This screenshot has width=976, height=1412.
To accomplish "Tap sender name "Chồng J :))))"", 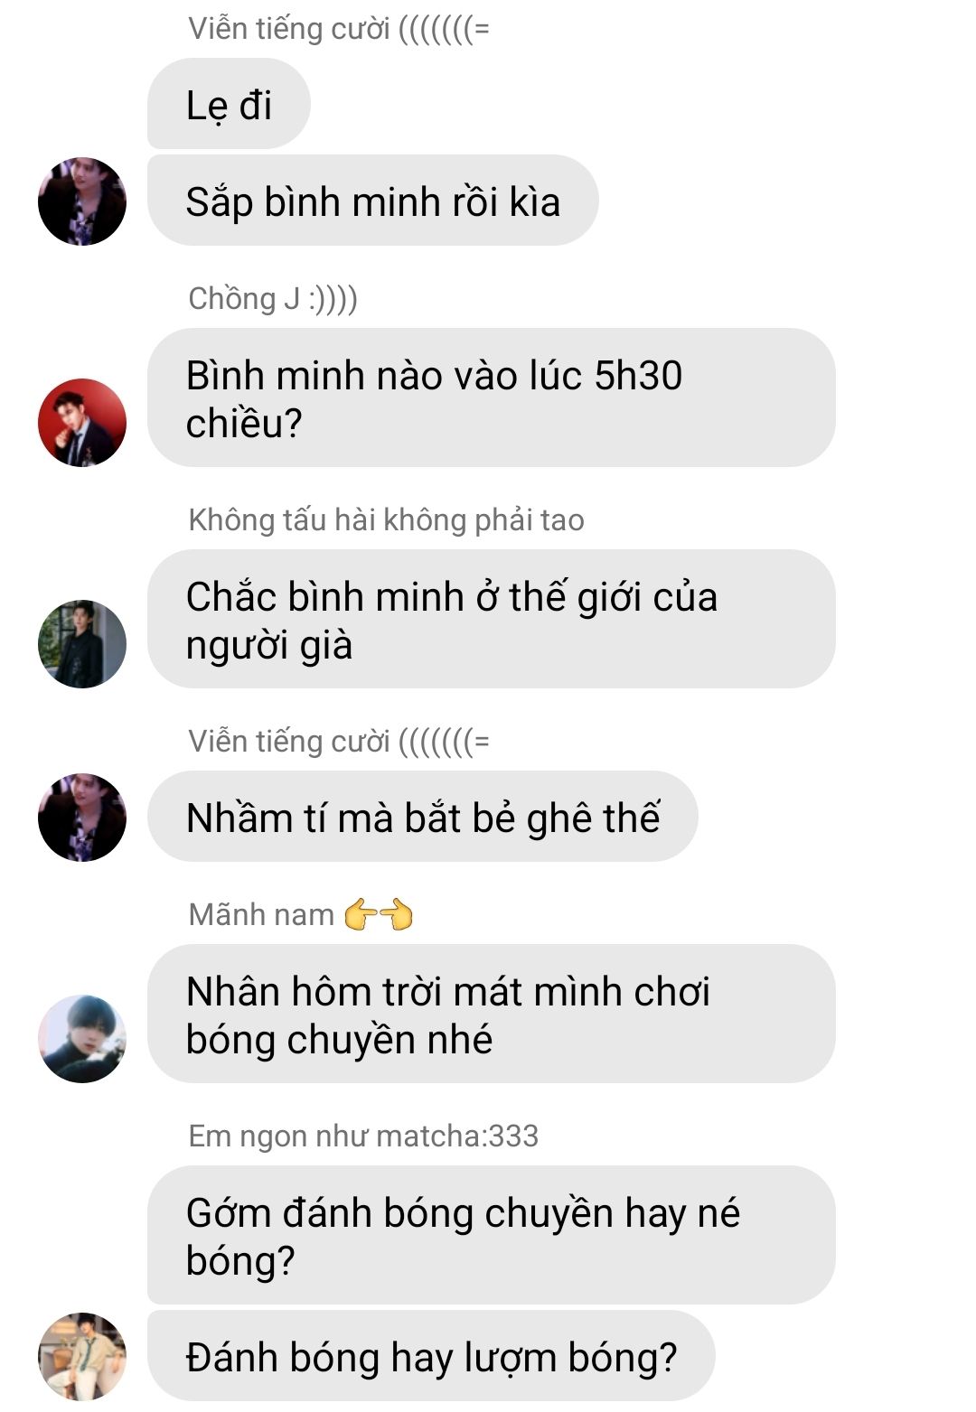I will coord(273,298).
